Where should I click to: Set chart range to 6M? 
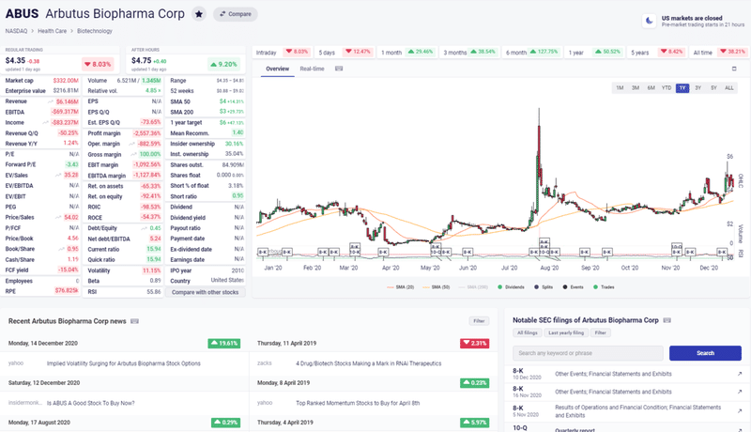point(651,88)
